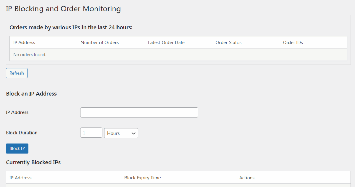The image size is (355, 187).
Task: Open the Hours duration unit dropdown
Action: click(121, 133)
